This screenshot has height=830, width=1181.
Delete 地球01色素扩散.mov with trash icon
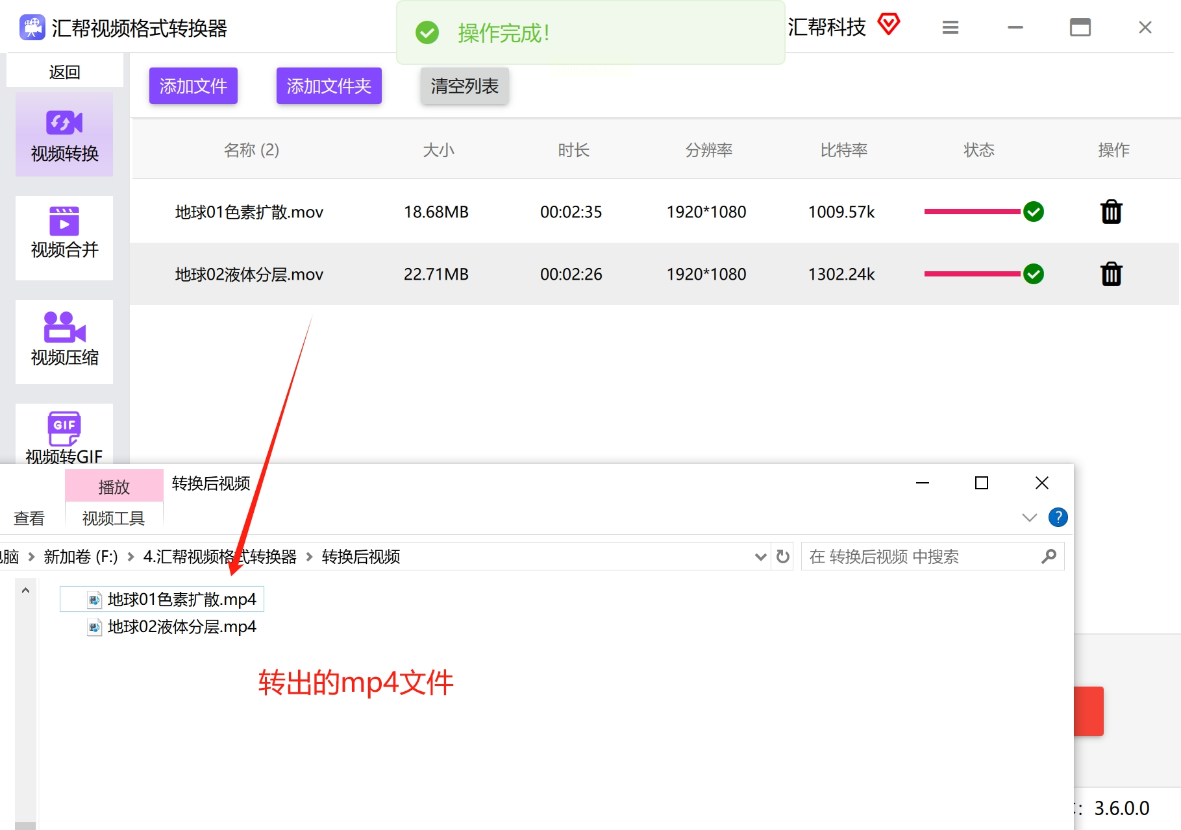tap(1111, 212)
